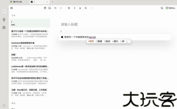Switch to the tab titled "/"
The image size is (177, 109).
pyautogui.click(x=39, y=2)
